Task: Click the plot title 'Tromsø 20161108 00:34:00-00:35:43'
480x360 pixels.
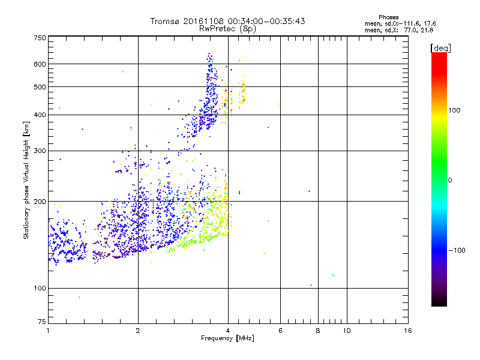Action: pos(227,21)
